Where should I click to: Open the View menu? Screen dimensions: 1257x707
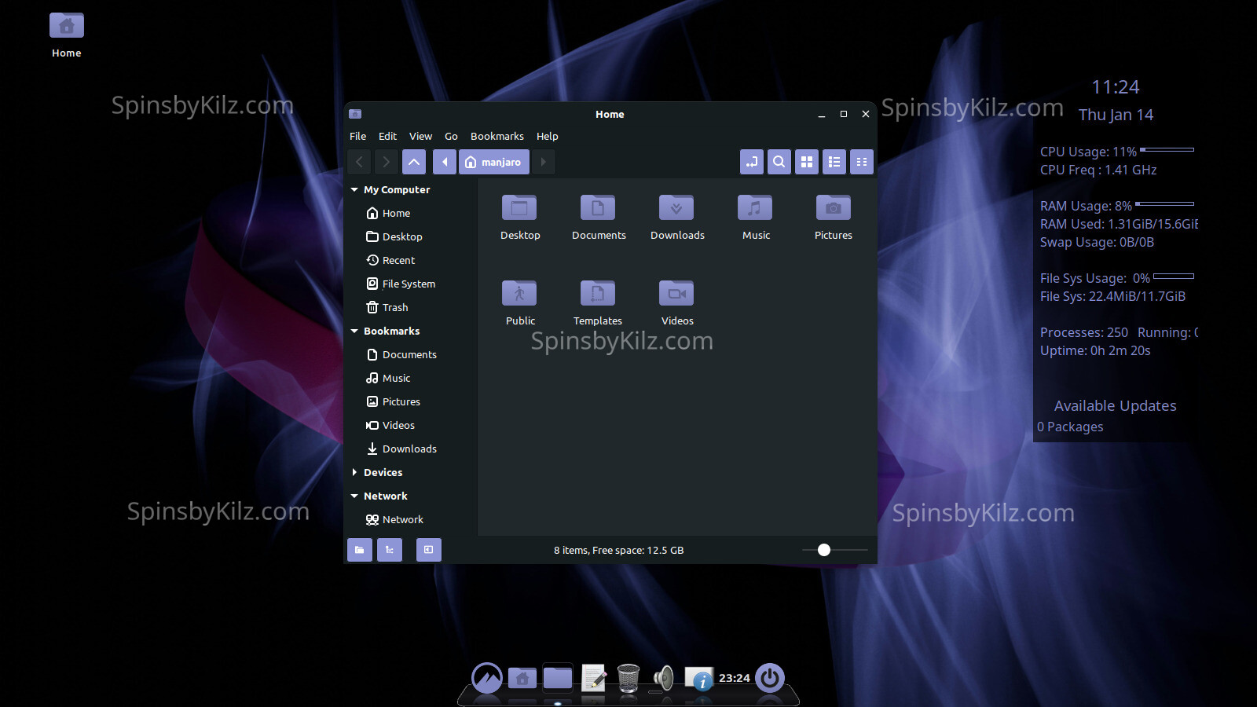tap(420, 136)
